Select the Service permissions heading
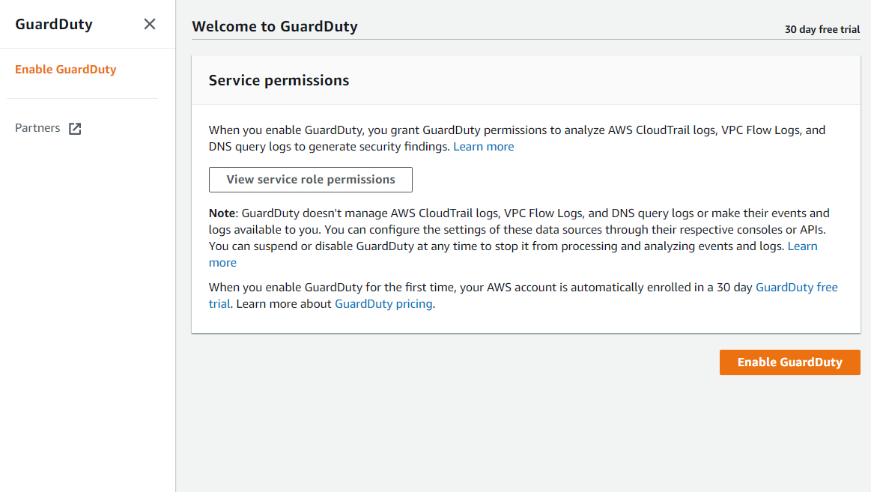Screen dimensions: 871x492 click(x=279, y=81)
